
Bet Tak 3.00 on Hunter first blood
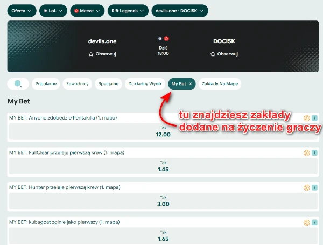tap(163, 201)
